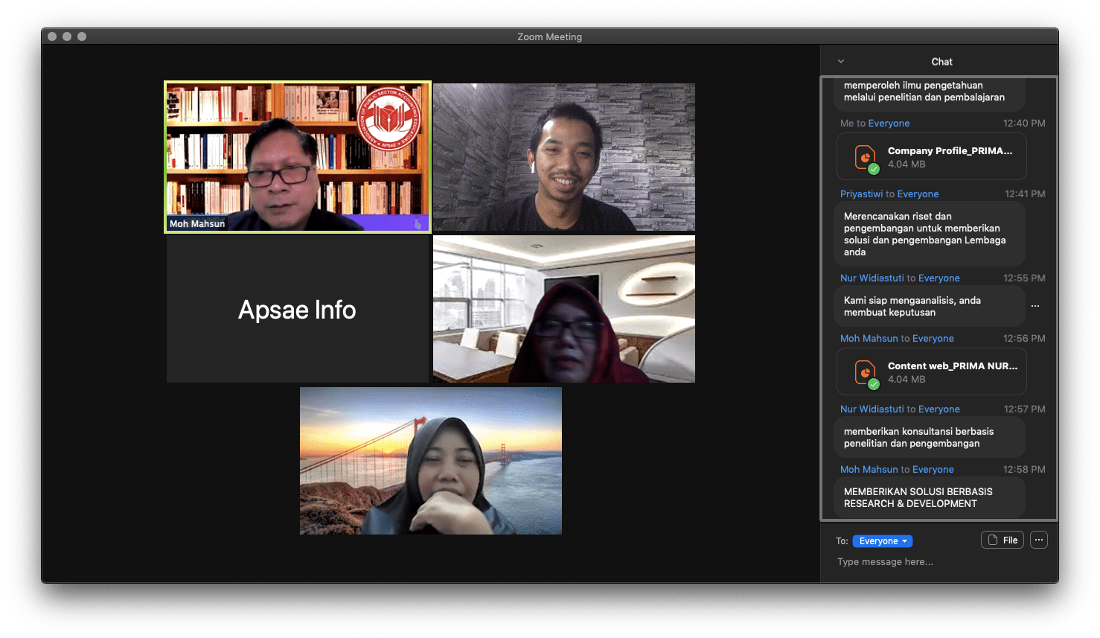The height and width of the screenshot is (638, 1100).
Task: Click the Content web_PRIMA NUR file name
Action: pyautogui.click(x=953, y=366)
